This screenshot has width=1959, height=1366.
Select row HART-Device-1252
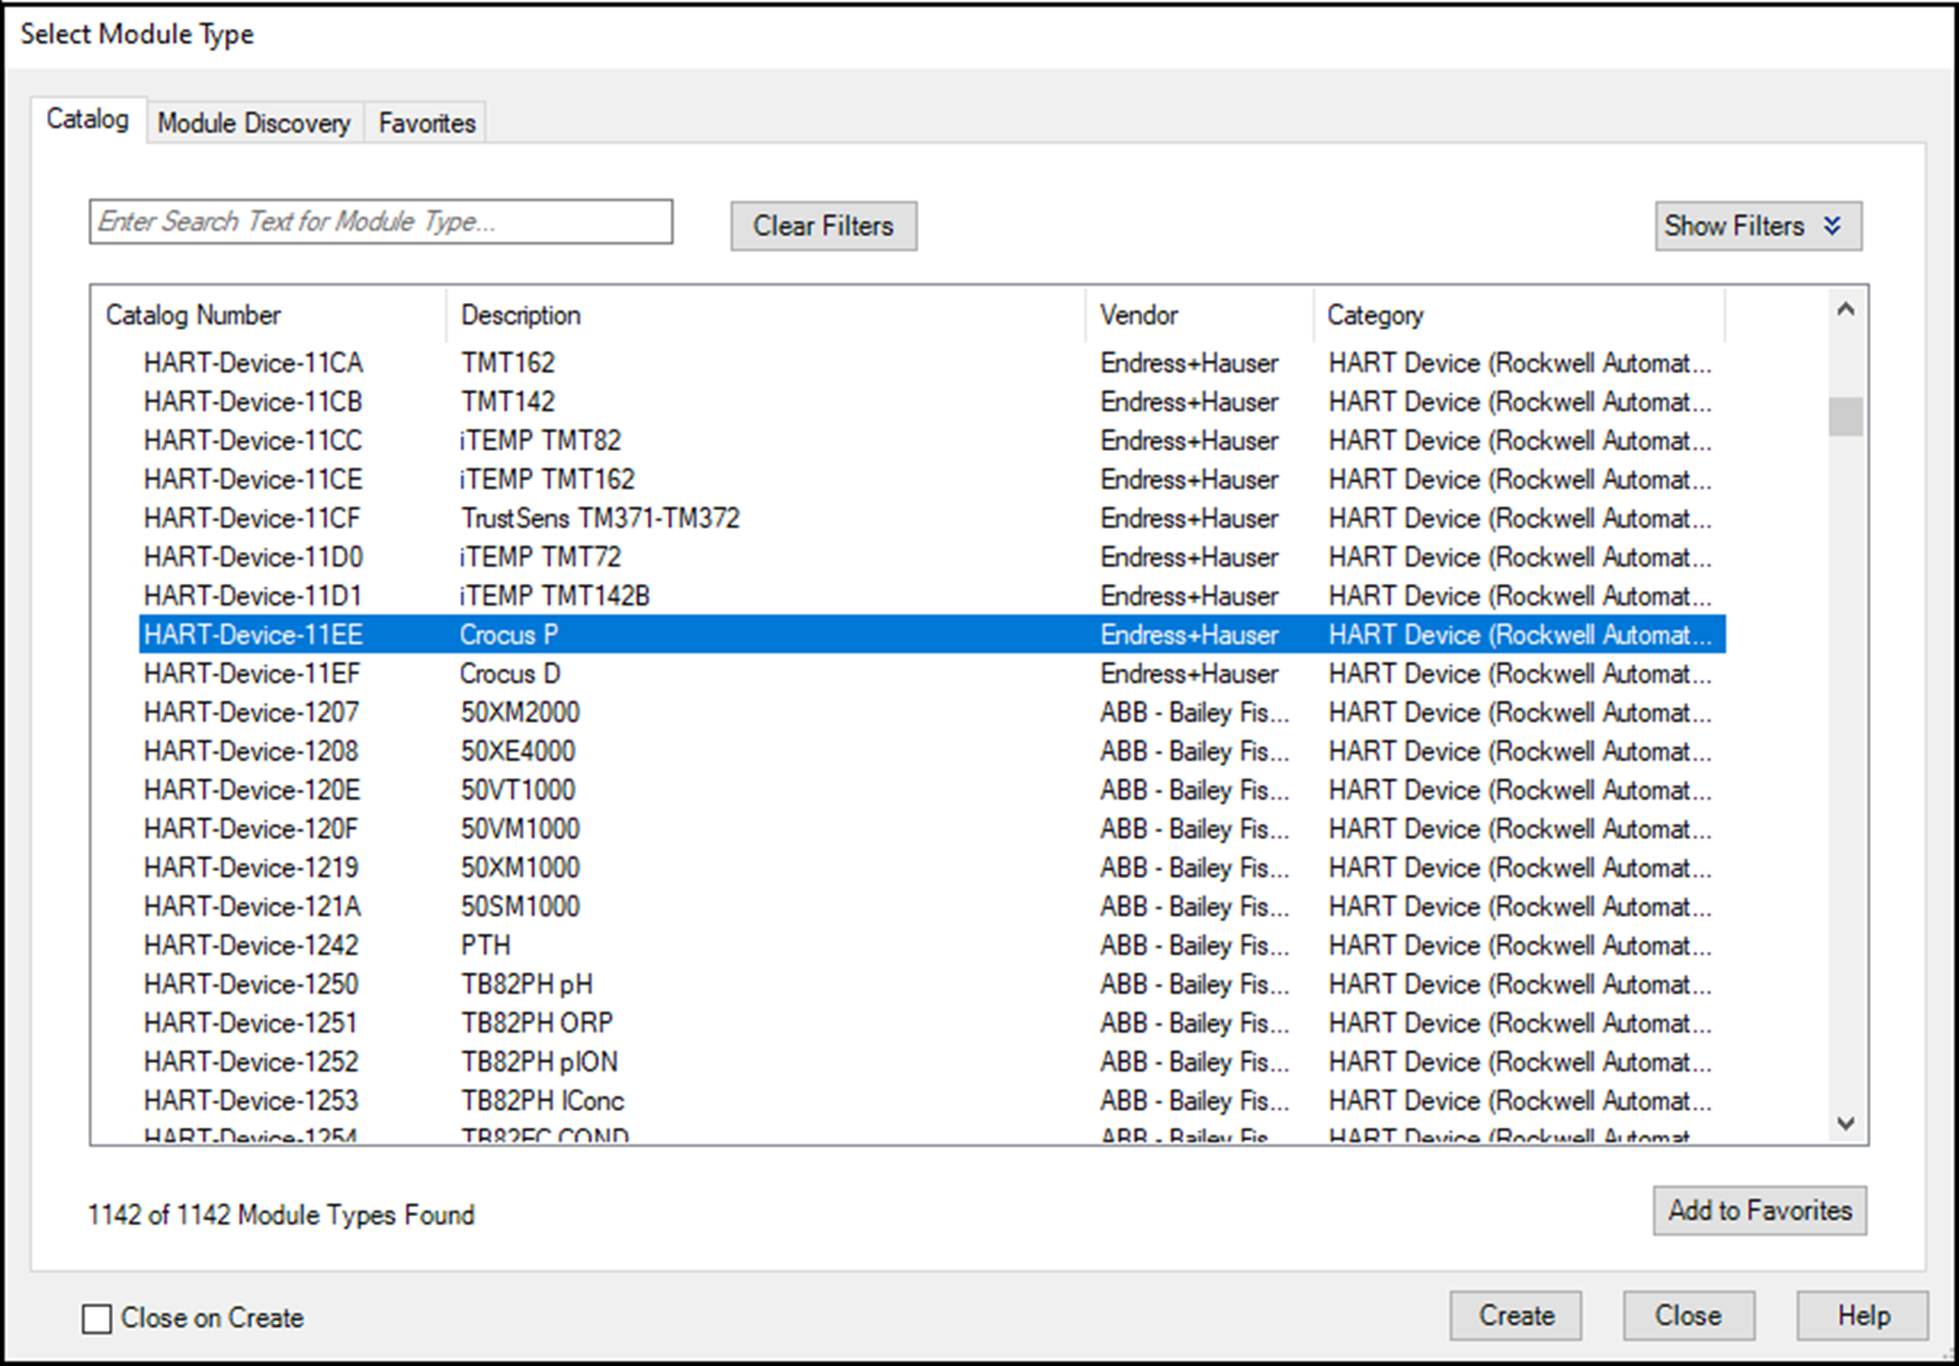(932, 1061)
